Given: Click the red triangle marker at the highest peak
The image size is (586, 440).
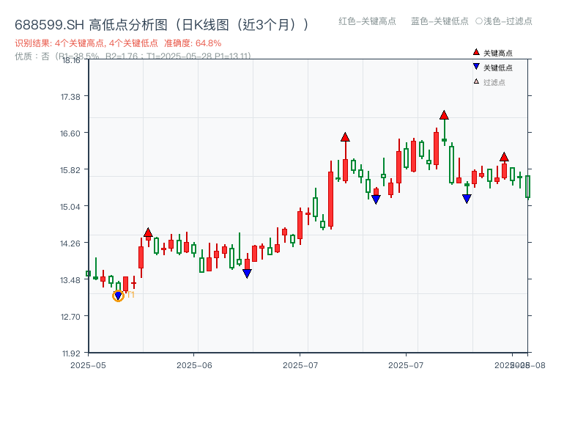Looking at the screenshot, I should click(x=442, y=114).
